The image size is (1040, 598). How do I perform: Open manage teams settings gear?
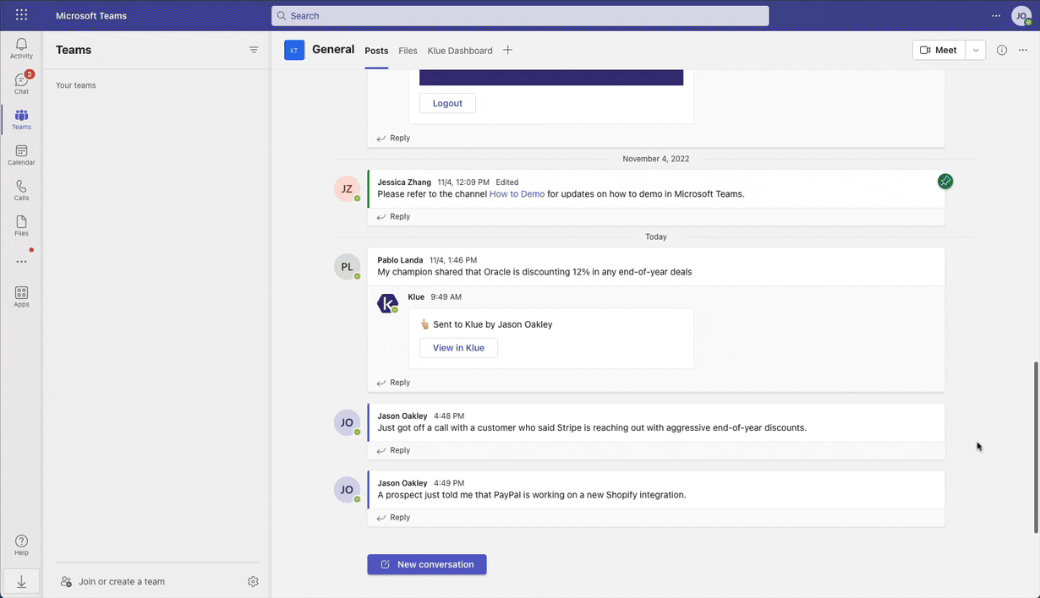coord(253,581)
